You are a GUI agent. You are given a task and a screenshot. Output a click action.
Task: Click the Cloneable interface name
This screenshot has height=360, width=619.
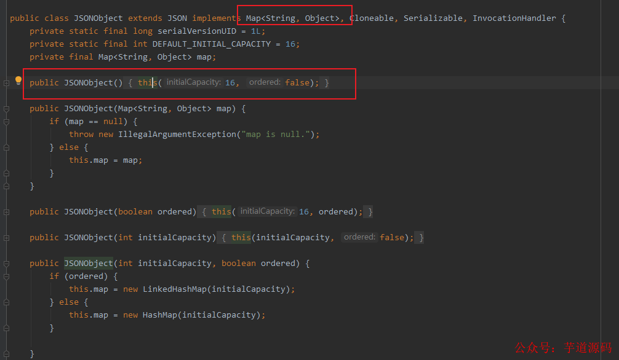click(x=372, y=18)
